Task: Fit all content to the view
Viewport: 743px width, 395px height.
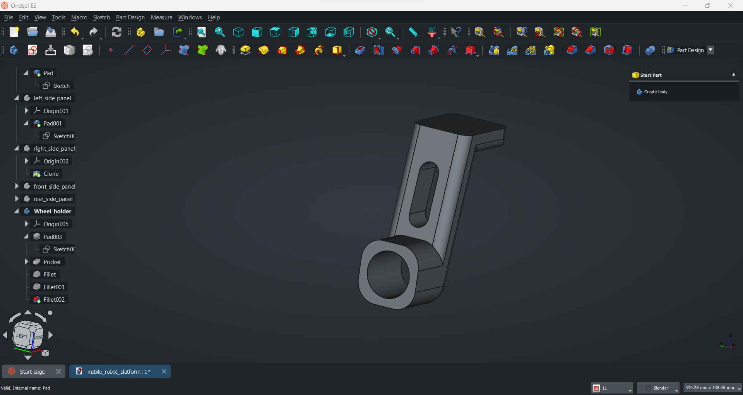Action: [x=202, y=32]
